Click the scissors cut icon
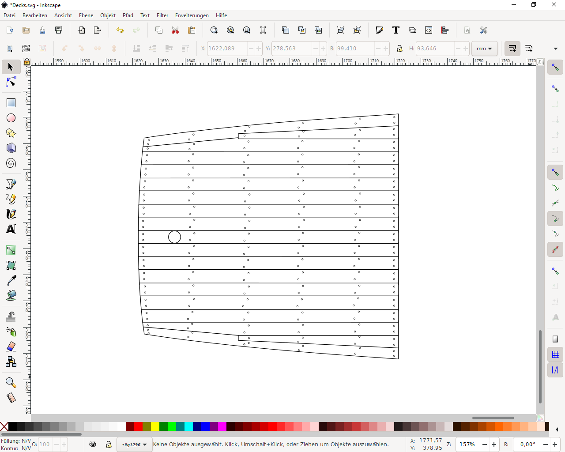 175,30
